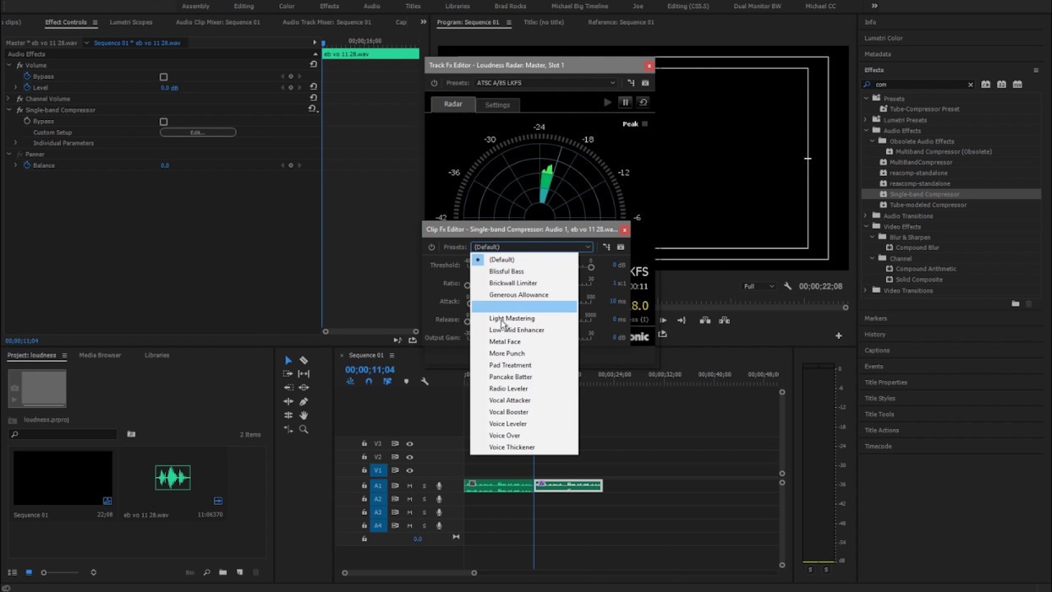The height and width of the screenshot is (592, 1052).
Task: Open the Lumetri Color panel
Action: click(x=884, y=38)
